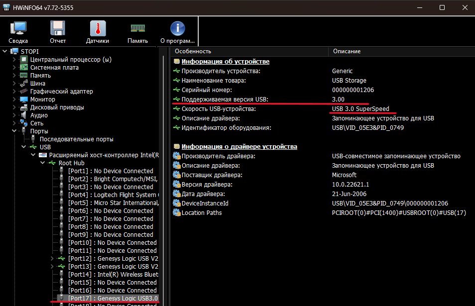Click the Системная плата motherboard icon
Screen dimensions: 475x306
(x=24, y=67)
